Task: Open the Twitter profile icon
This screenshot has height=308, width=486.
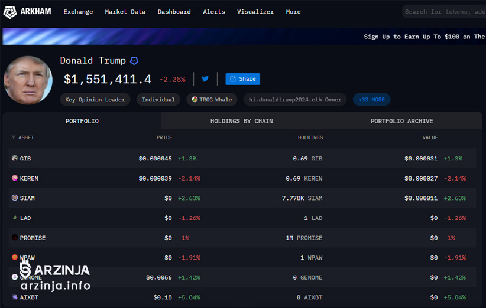Action: (x=205, y=79)
